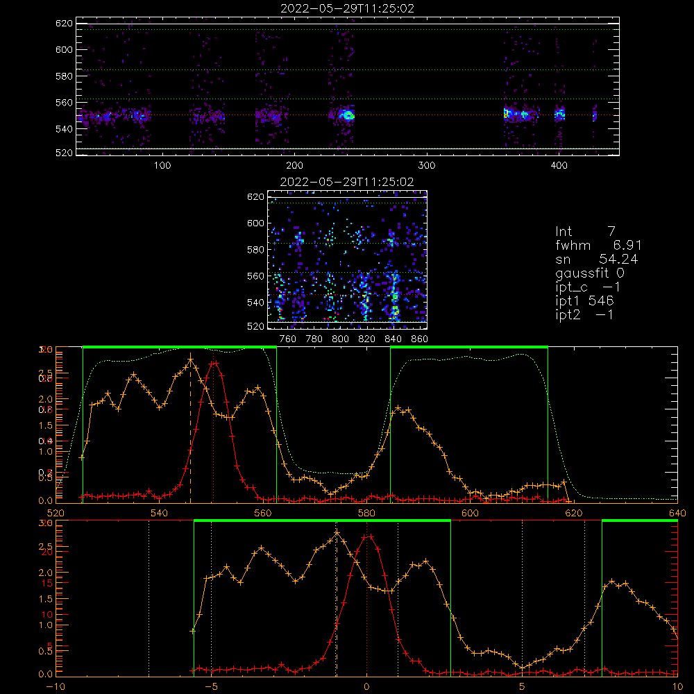Click x-axis label 800 under the middle image

(340, 339)
